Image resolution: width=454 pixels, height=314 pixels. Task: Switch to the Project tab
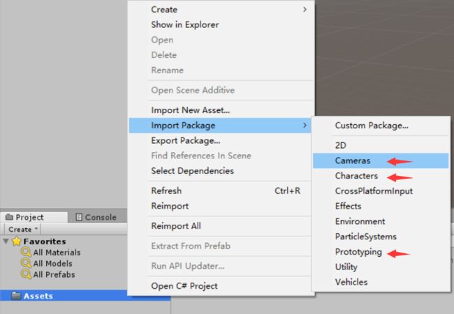pos(34,217)
